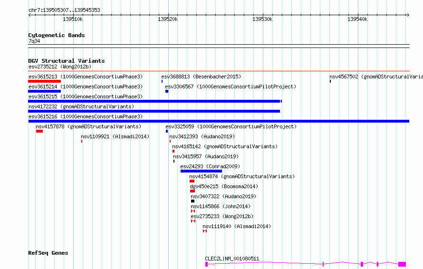Click the last large magenta CLEC2L exon
This screenshot has width=423, height=269.
point(402,264)
